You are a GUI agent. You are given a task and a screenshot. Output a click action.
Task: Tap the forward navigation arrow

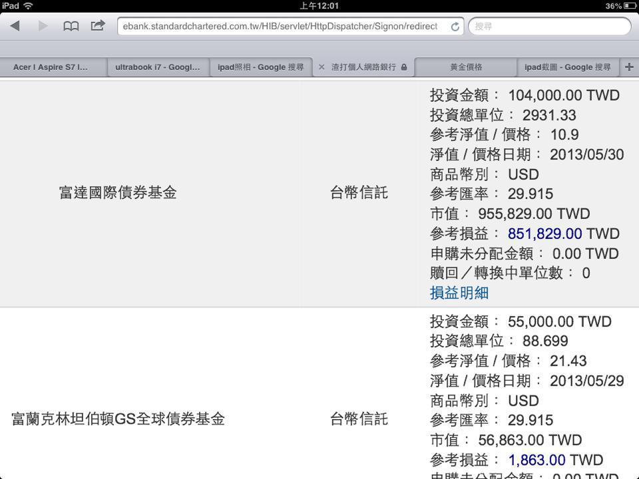pyautogui.click(x=43, y=26)
